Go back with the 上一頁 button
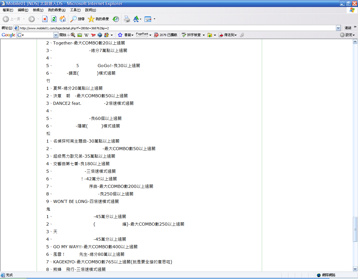358x279 pixels. pos(11,19)
